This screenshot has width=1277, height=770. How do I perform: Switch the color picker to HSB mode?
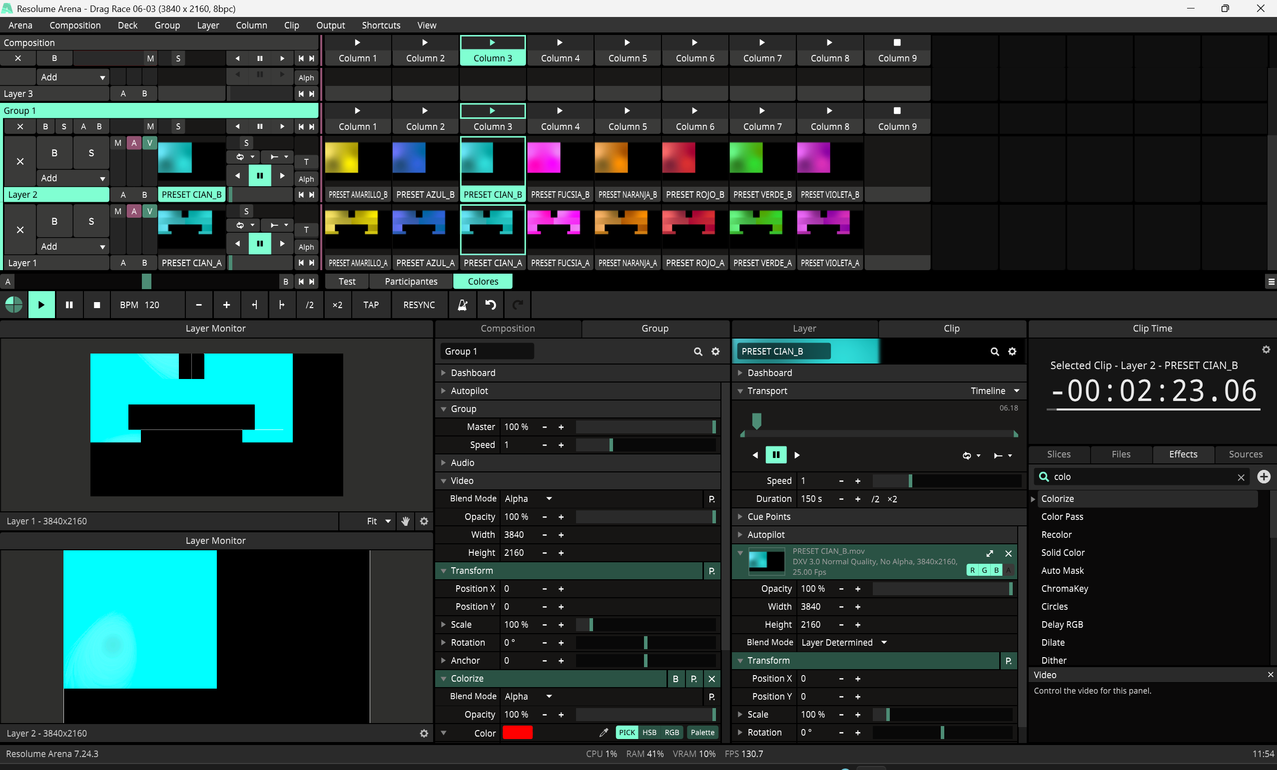tap(649, 732)
